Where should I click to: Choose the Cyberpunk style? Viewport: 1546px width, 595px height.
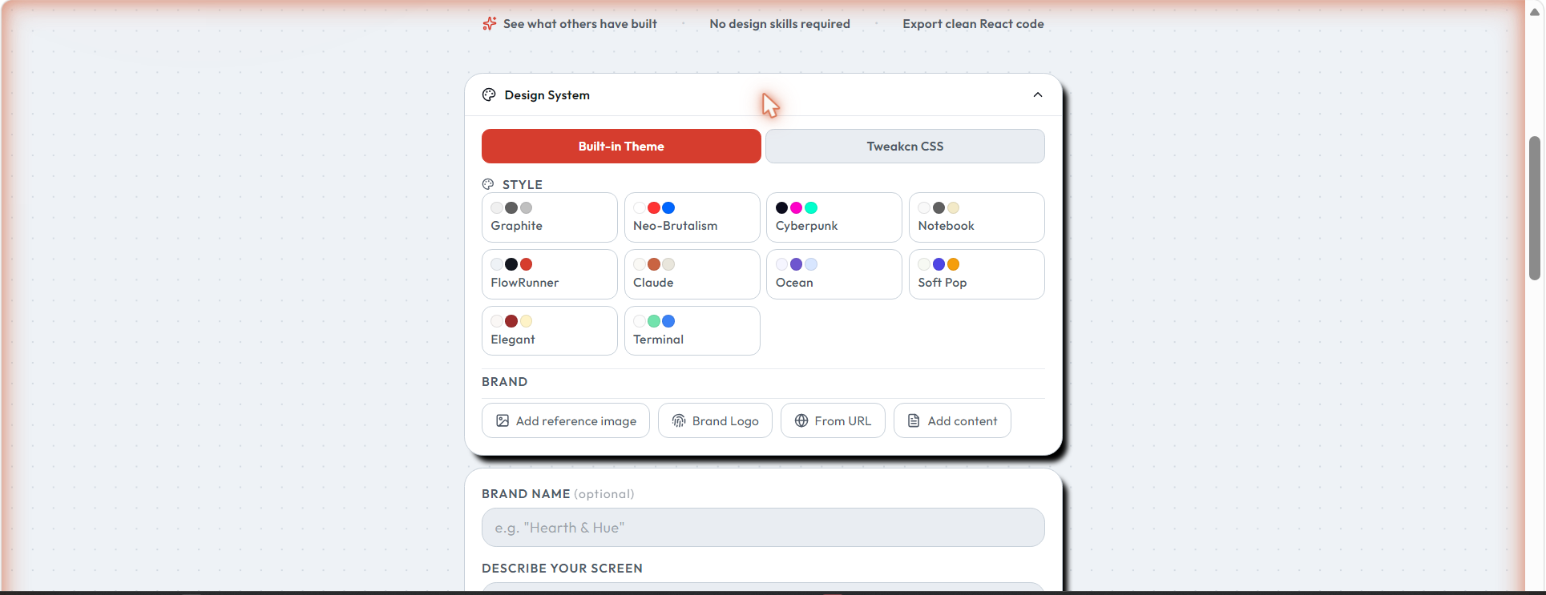click(834, 217)
